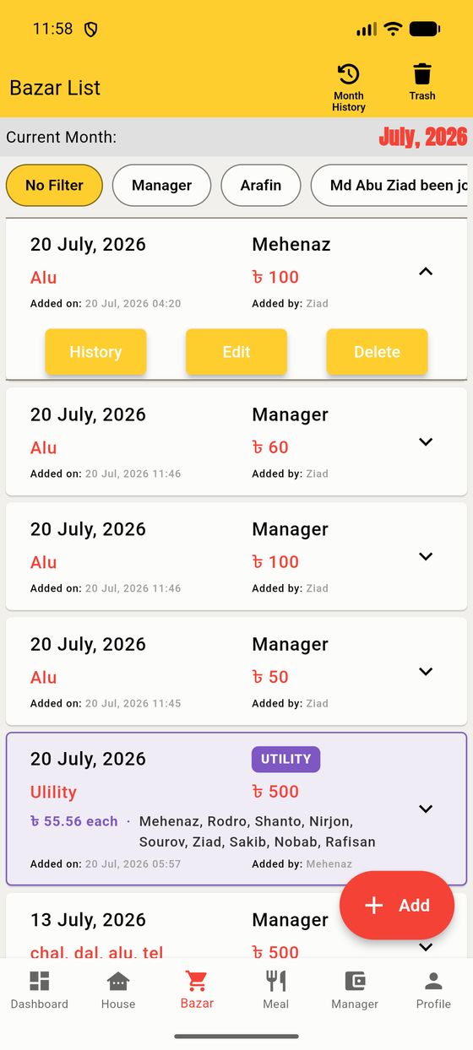
Task: Click Edit button for Mehenaz entry
Action: point(236,352)
